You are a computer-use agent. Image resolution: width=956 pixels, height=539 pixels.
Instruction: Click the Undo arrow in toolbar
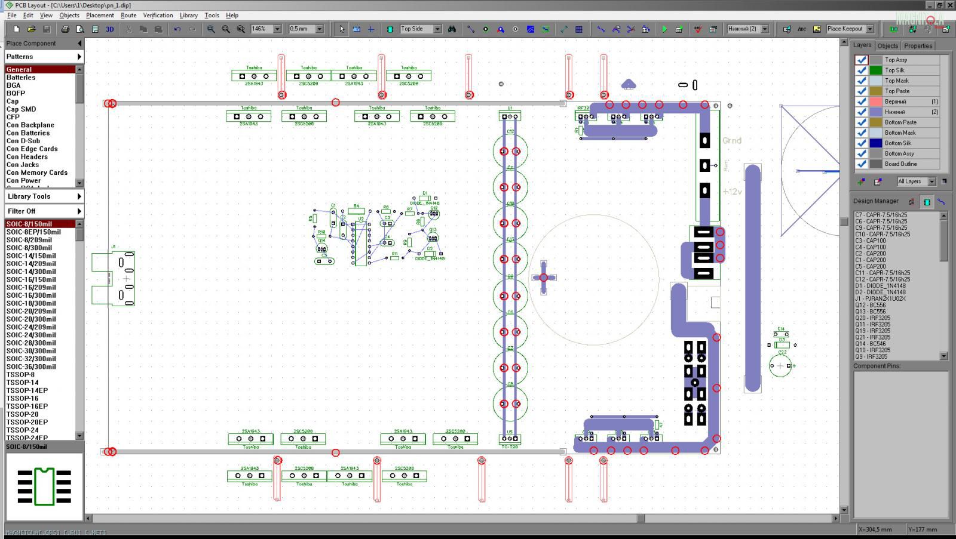tap(177, 29)
